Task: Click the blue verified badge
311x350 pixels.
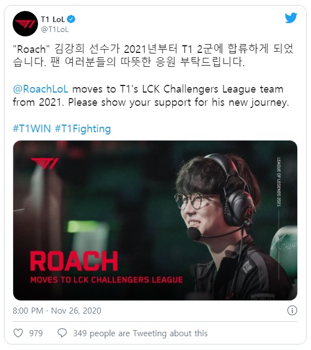Action: [72, 19]
